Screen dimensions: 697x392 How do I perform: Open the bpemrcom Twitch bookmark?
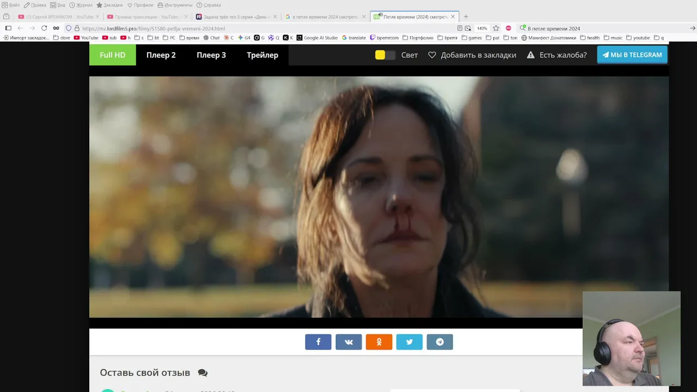click(x=384, y=38)
